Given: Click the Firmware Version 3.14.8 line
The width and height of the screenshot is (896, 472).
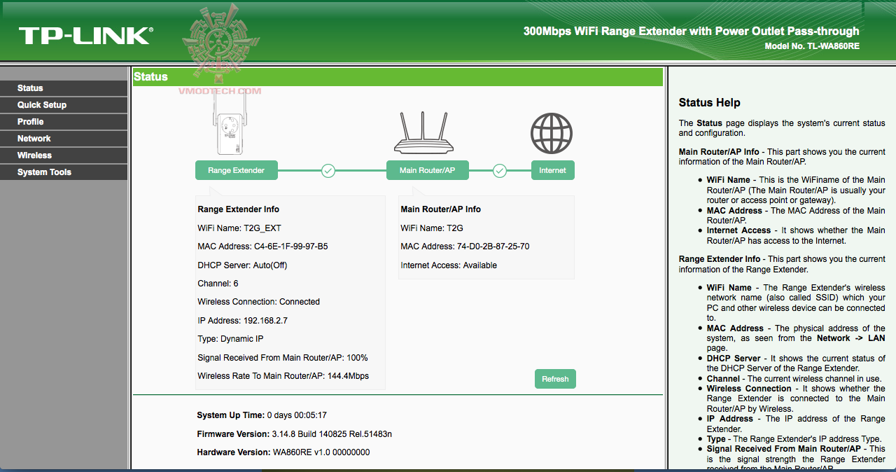Looking at the screenshot, I should (295, 434).
